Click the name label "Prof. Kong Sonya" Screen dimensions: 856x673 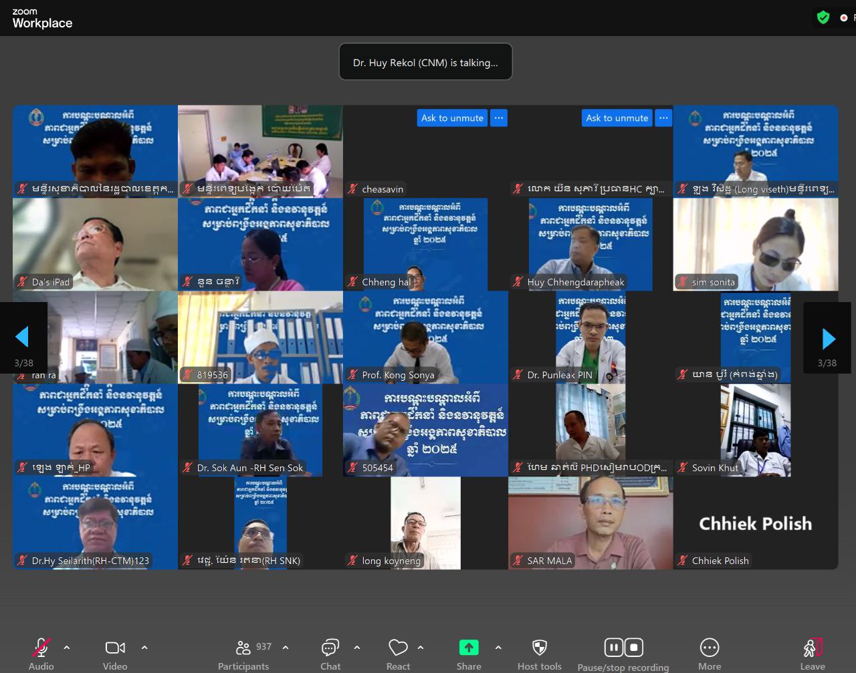click(x=399, y=375)
